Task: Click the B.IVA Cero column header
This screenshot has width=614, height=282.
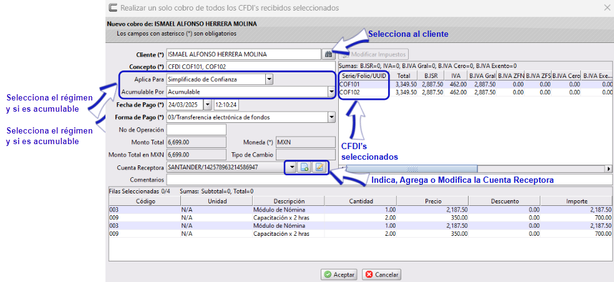Action: pyautogui.click(x=566, y=75)
